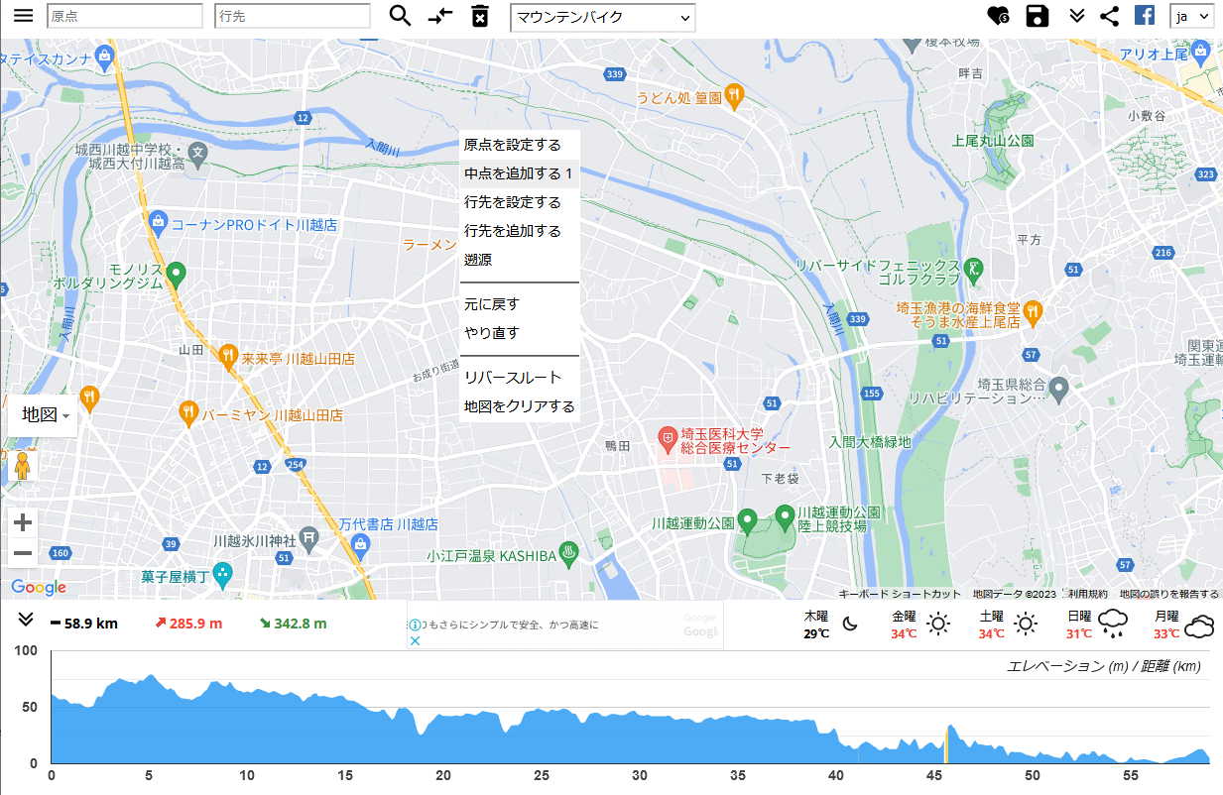This screenshot has height=795, width=1223.
Task: Focus the 行先 destination input field
Action: click(293, 16)
